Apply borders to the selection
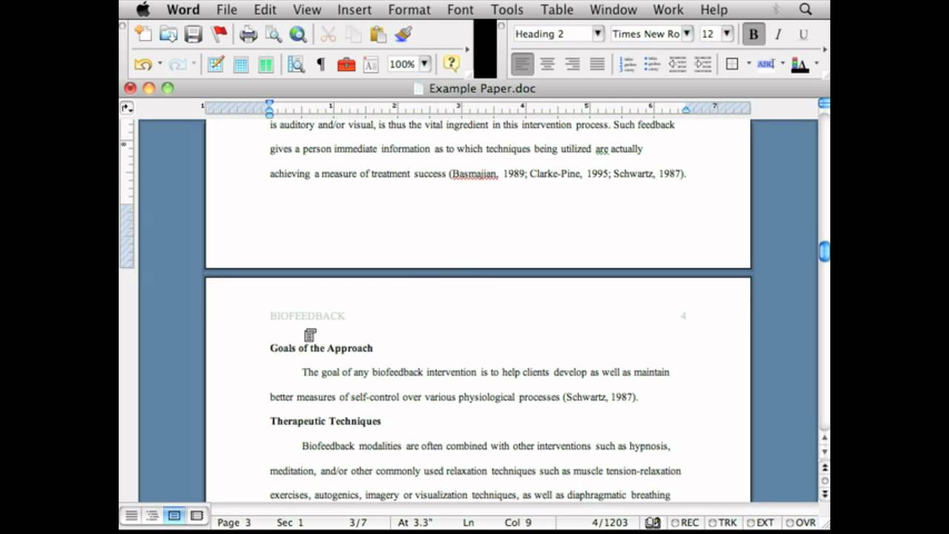 (x=732, y=65)
